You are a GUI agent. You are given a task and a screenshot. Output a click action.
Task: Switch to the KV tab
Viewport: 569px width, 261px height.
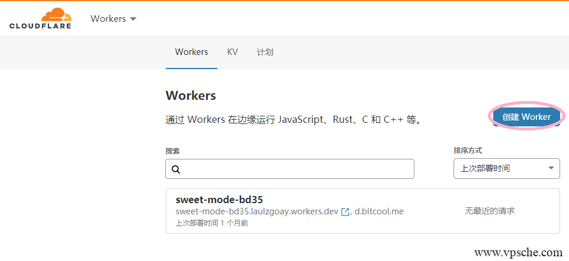point(232,52)
